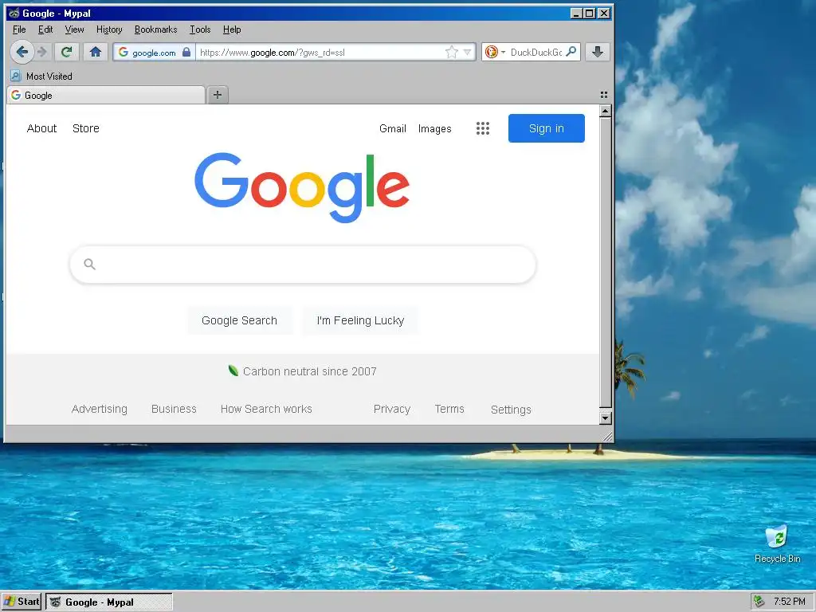The height and width of the screenshot is (612, 816).
Task: Open the History menu
Action: 109,29
